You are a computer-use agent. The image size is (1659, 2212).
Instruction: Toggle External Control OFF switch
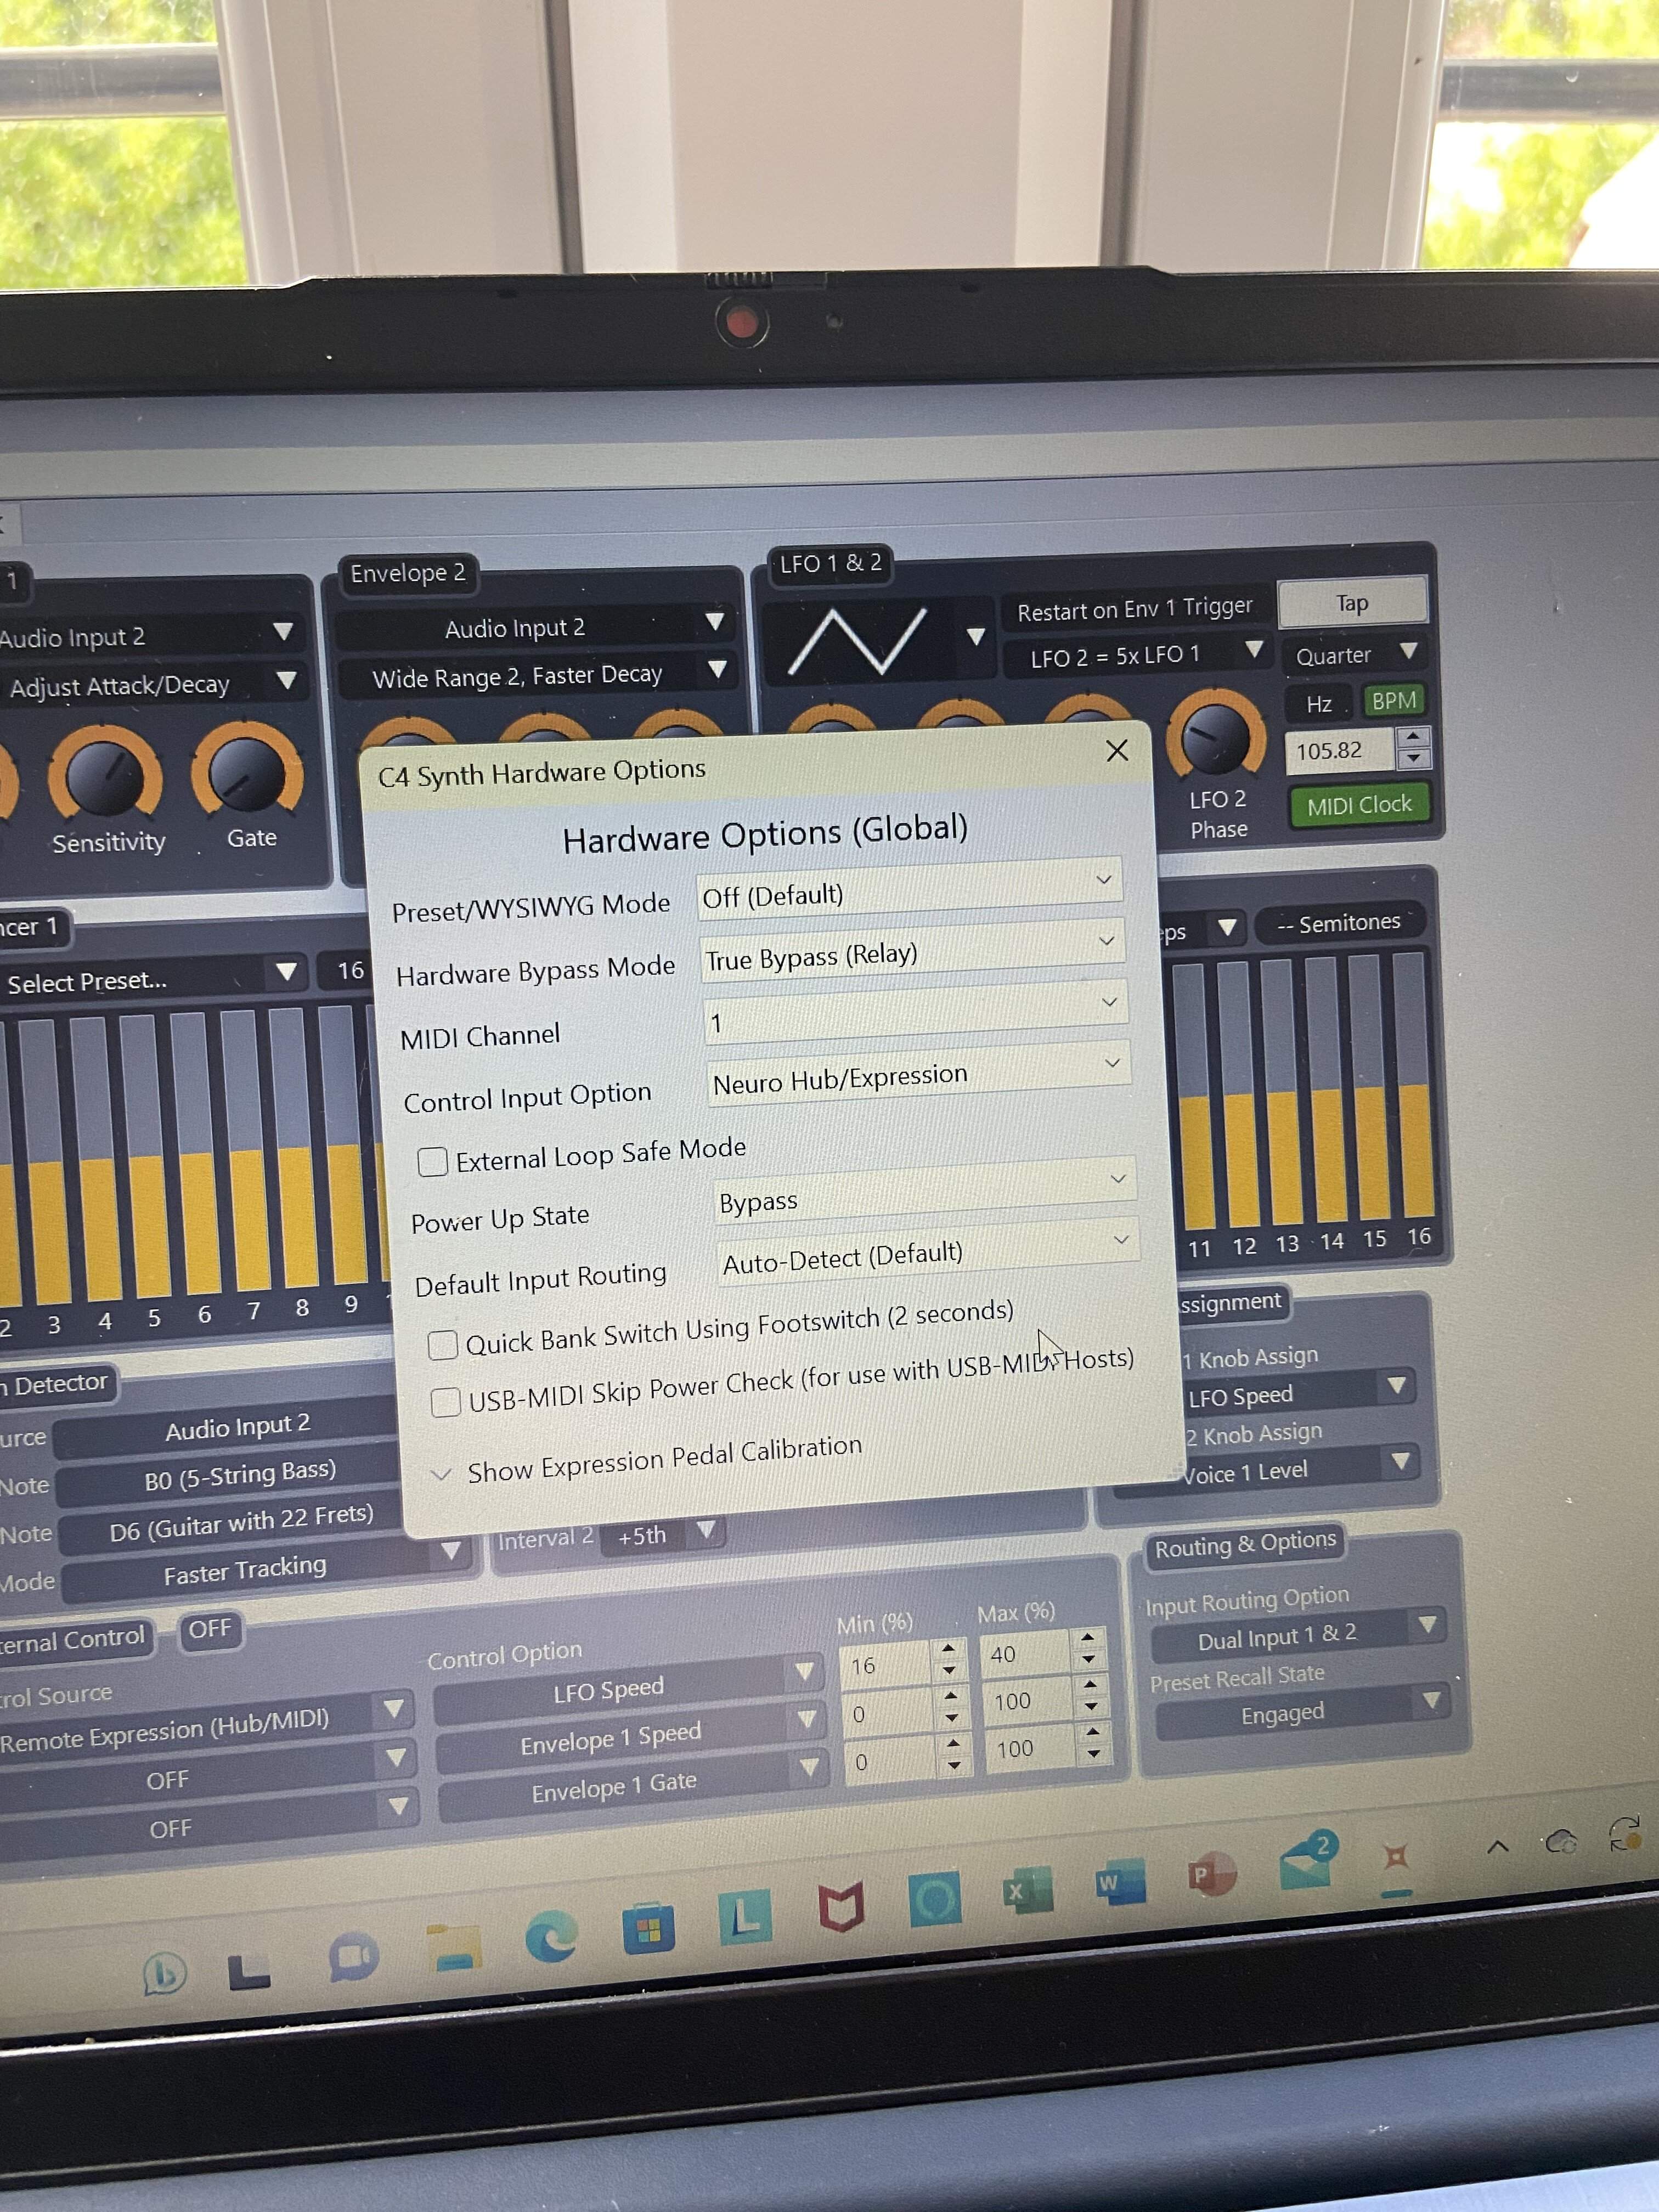pyautogui.click(x=209, y=1629)
